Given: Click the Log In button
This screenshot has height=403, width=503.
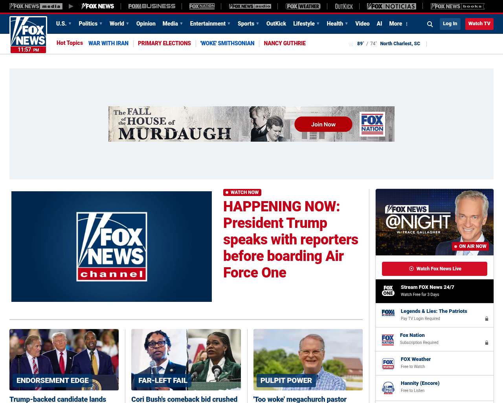Looking at the screenshot, I should 450,24.
